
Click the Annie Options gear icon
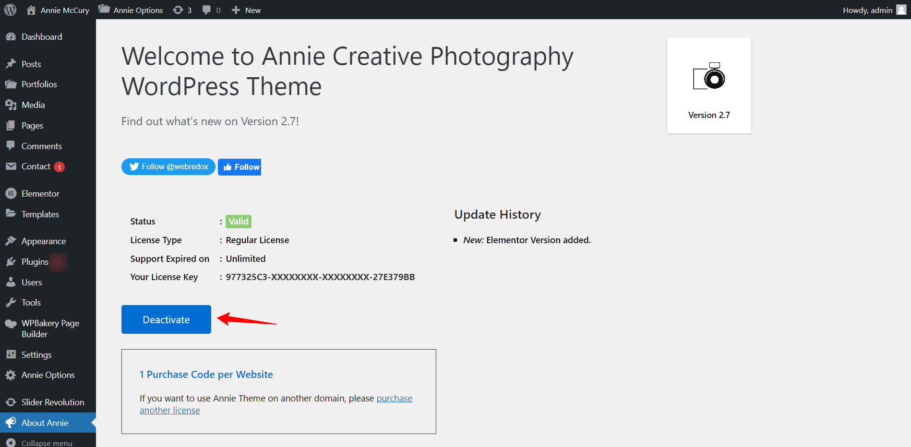coord(11,375)
